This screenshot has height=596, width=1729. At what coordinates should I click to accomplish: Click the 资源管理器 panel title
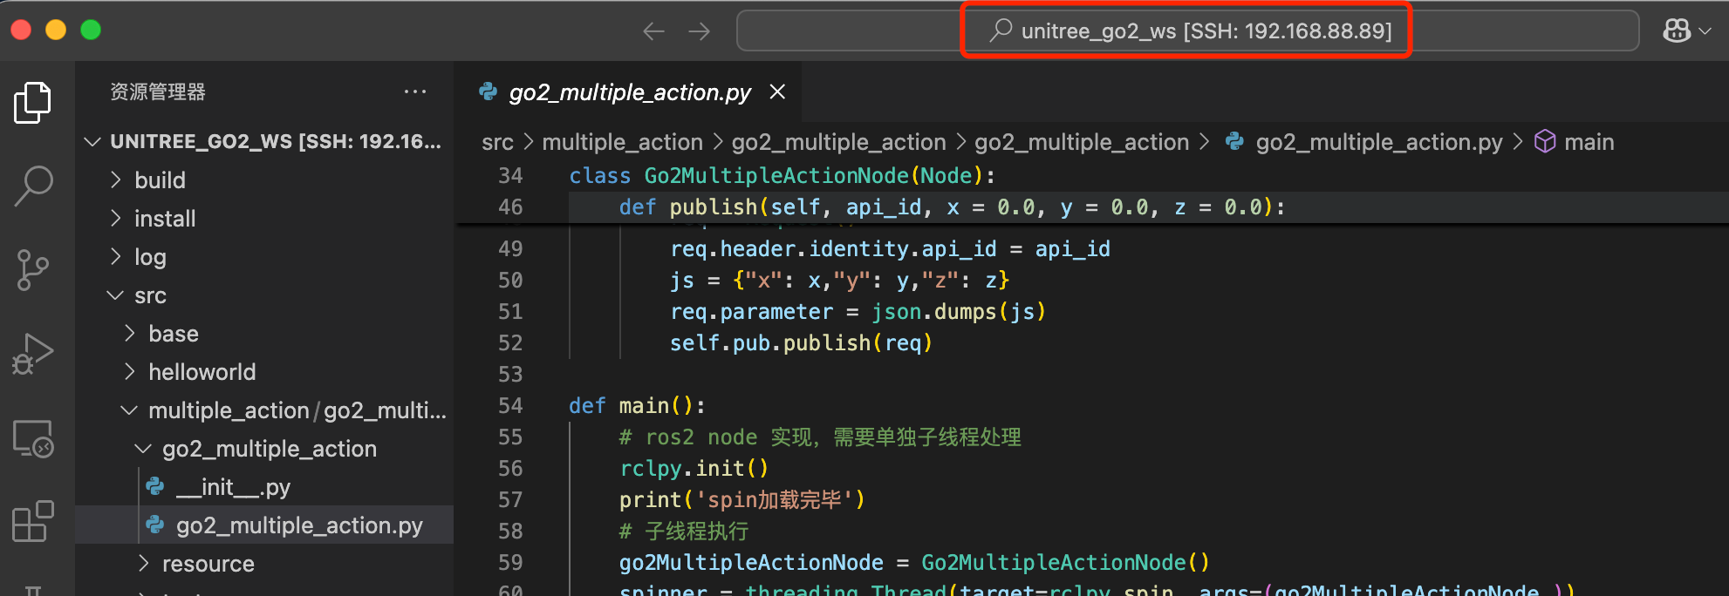pos(158,91)
